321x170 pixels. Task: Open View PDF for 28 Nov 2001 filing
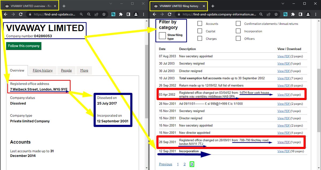point(284,103)
